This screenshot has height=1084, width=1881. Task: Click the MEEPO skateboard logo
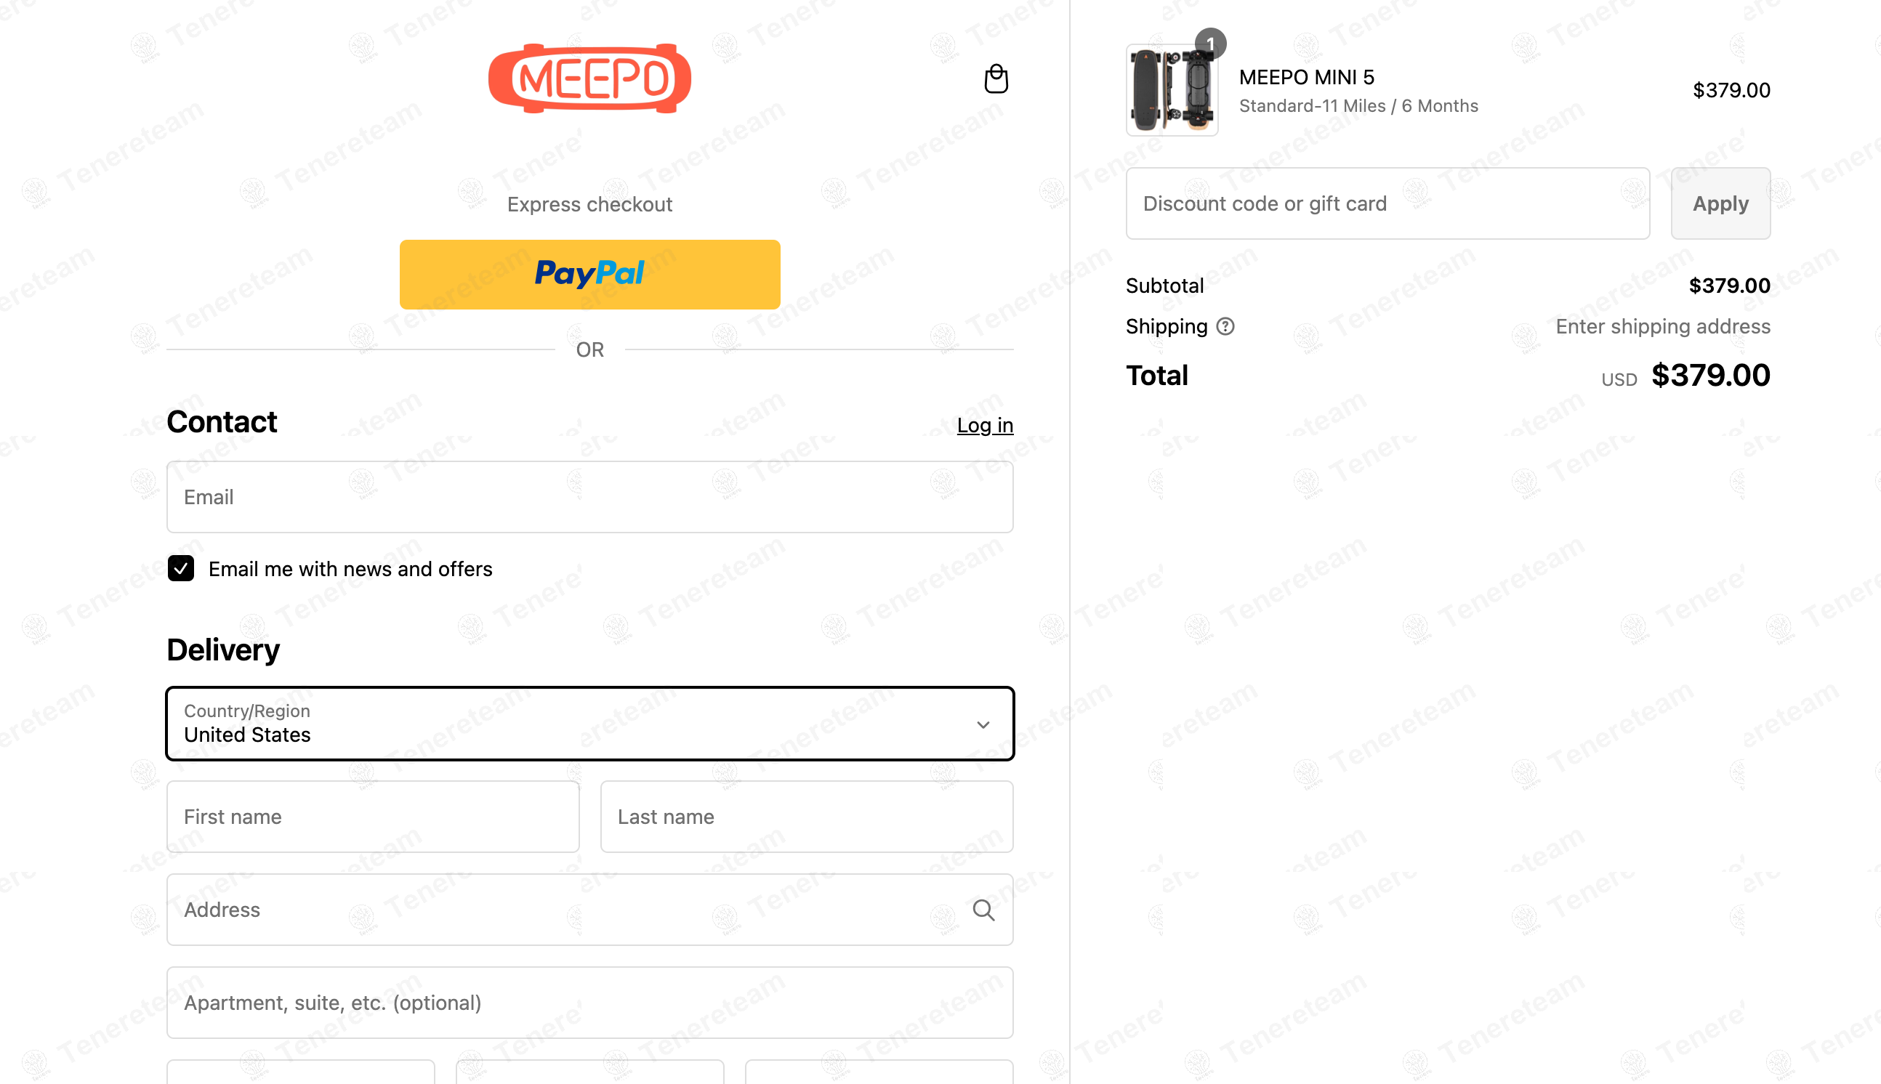(x=589, y=78)
